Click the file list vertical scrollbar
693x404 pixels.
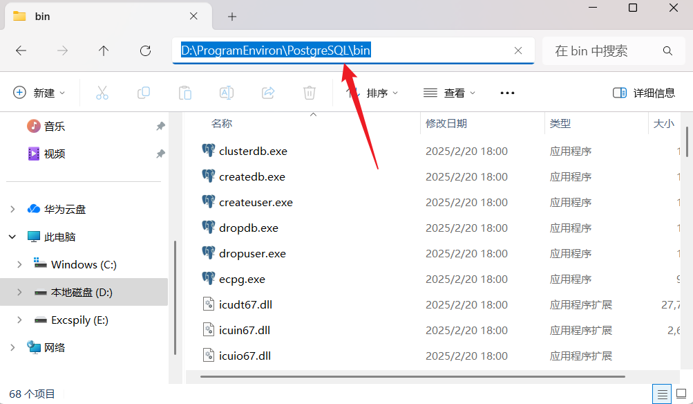(x=687, y=142)
